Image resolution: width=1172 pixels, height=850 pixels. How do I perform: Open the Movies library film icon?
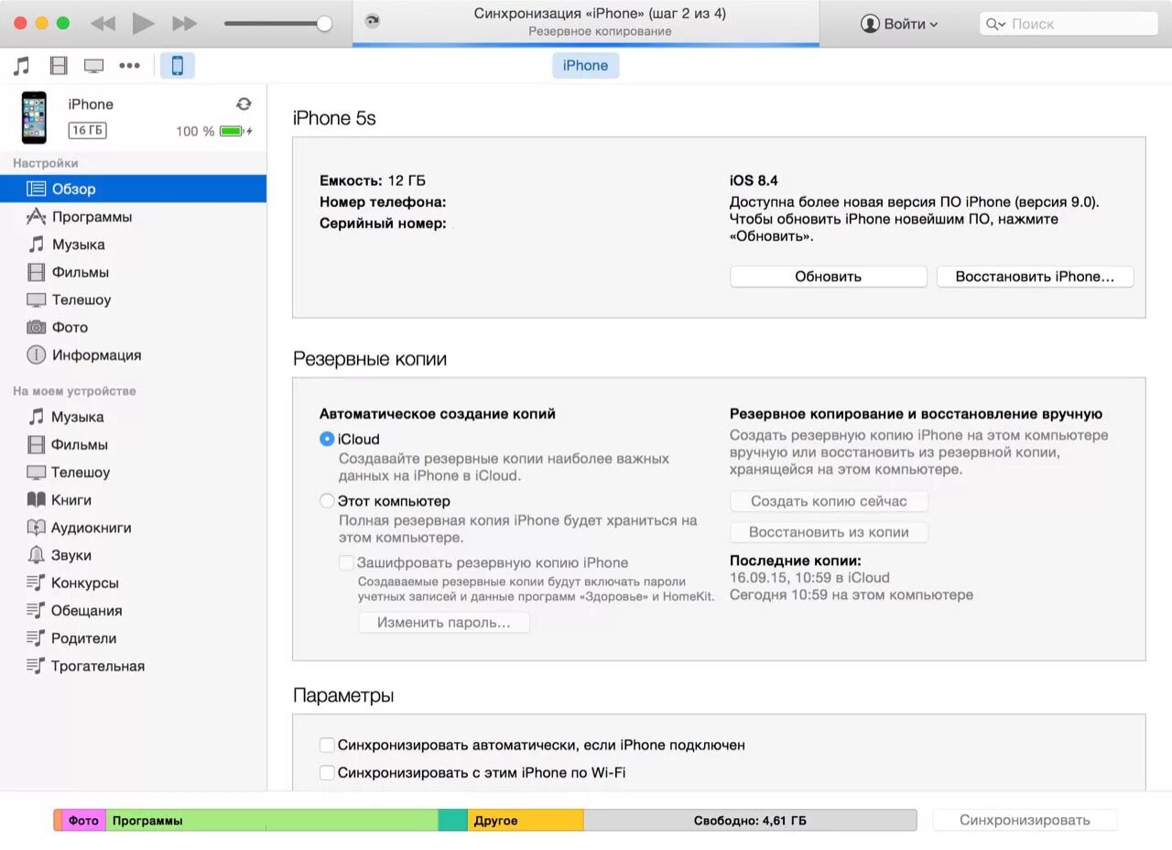59,65
